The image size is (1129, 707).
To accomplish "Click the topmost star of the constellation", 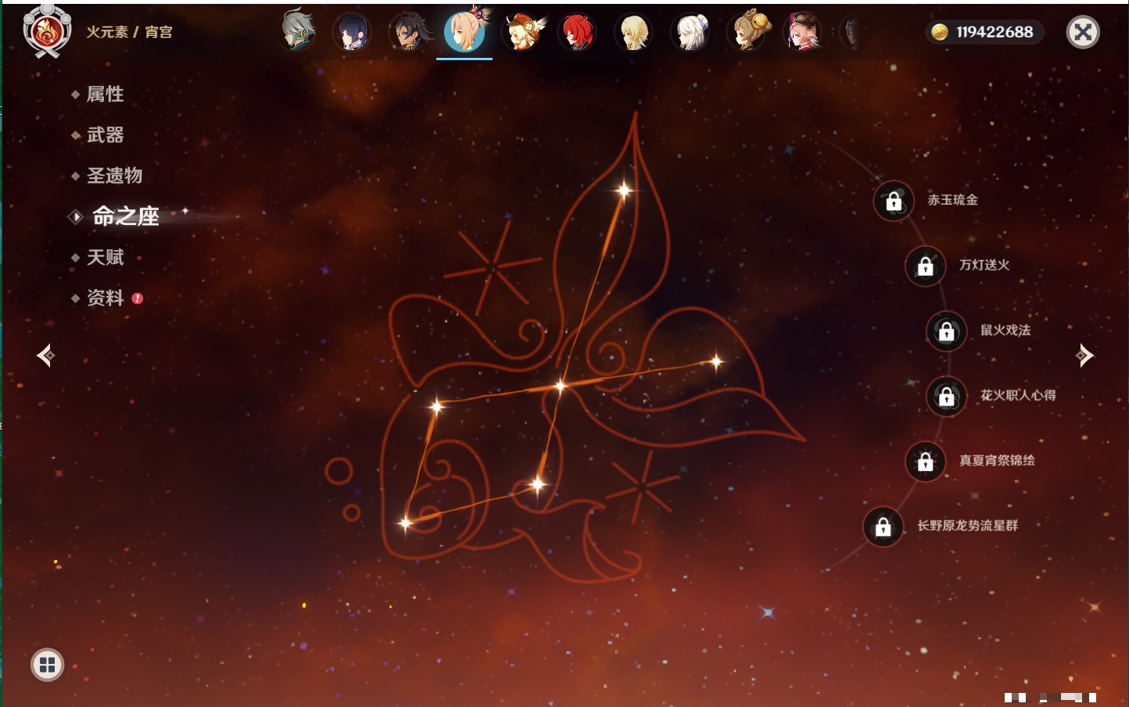I will (x=624, y=190).
